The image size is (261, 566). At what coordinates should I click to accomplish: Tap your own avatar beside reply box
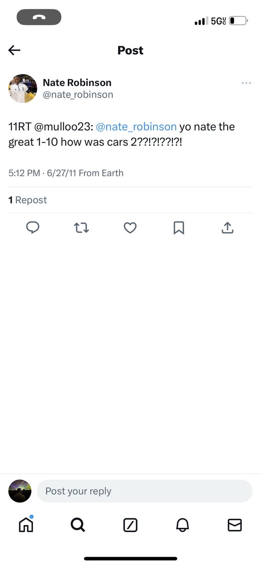pyautogui.click(x=20, y=491)
